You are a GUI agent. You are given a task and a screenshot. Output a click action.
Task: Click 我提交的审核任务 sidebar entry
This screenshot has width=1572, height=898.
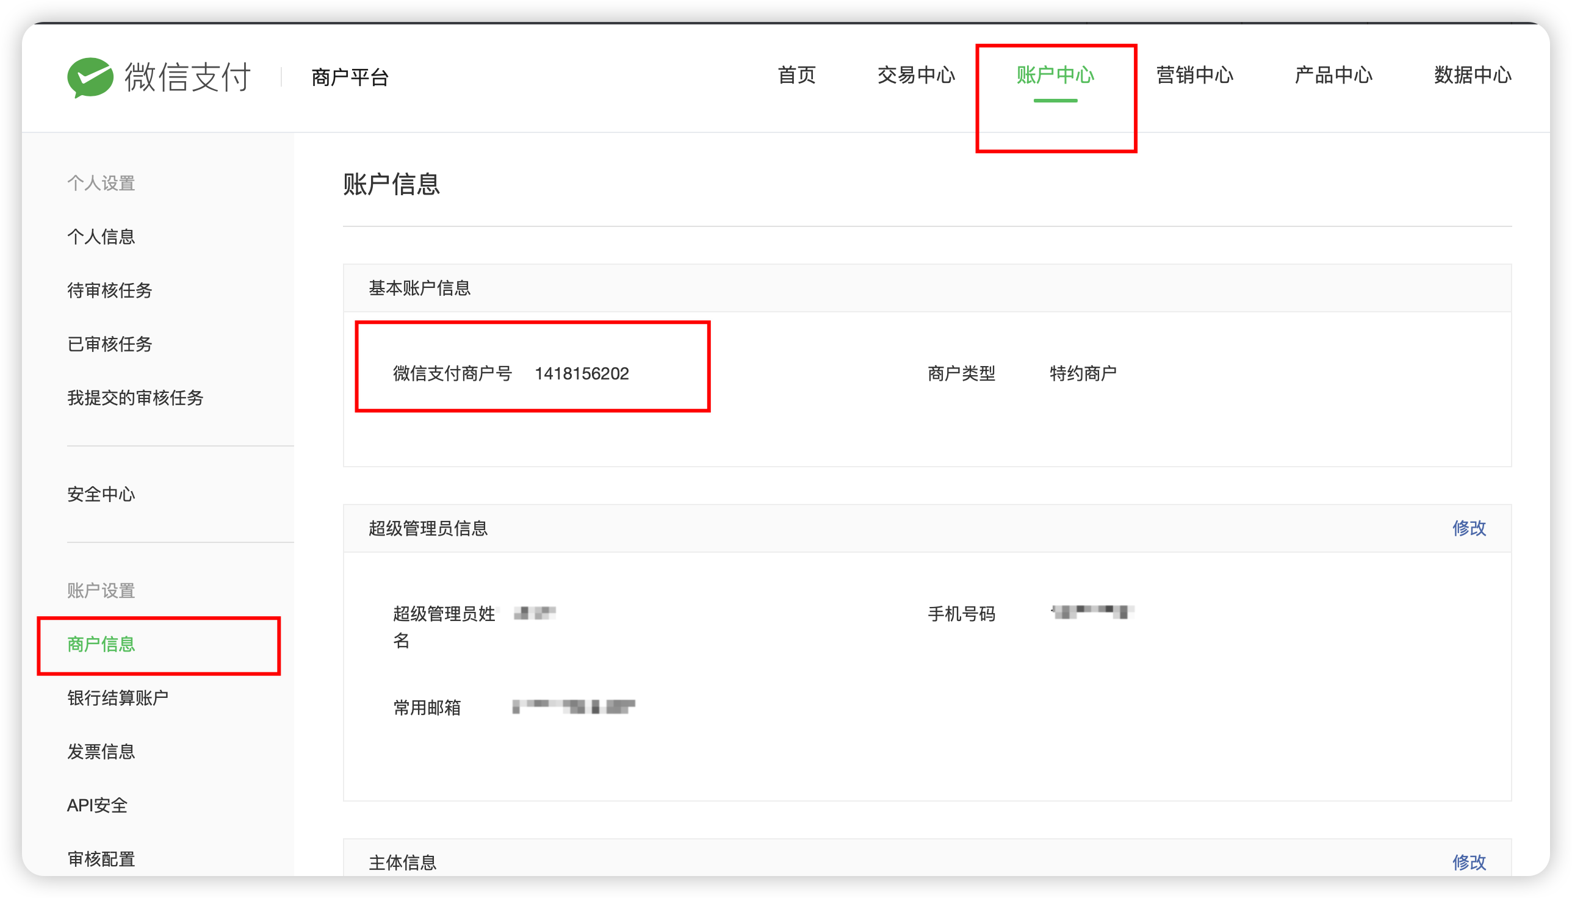(135, 398)
